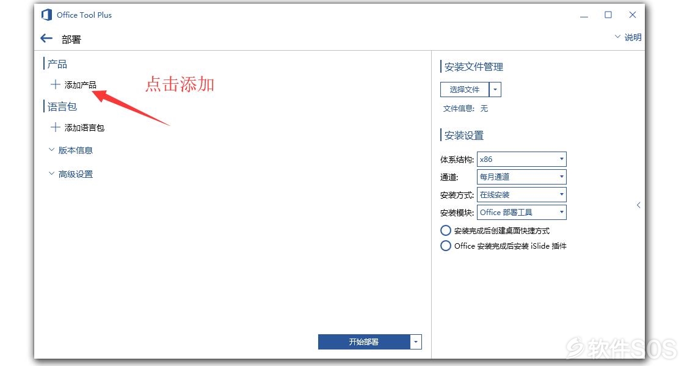Expand the 说明 panel
Image resolution: width=687 pixels, height=366 pixels.
628,37
